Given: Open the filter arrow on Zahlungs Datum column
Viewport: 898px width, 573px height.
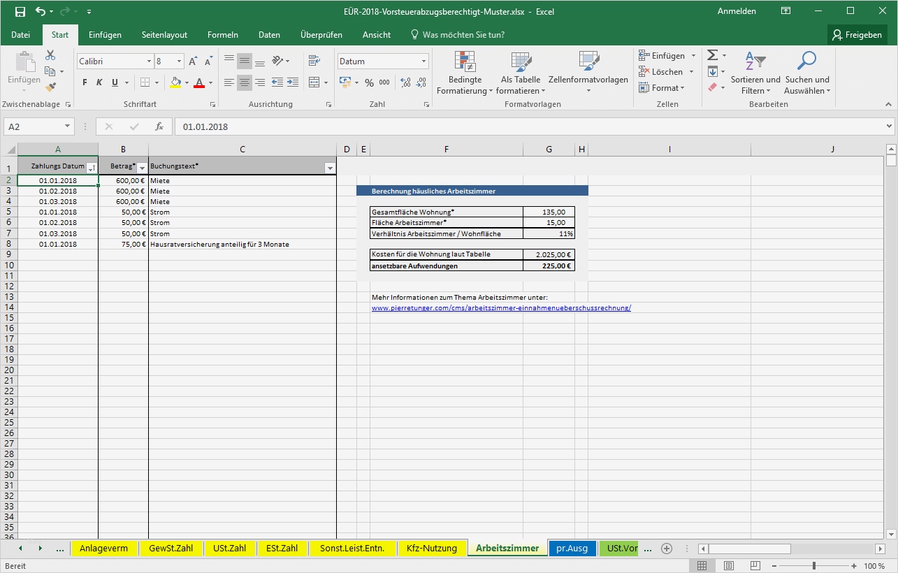Looking at the screenshot, I should click(x=91, y=166).
